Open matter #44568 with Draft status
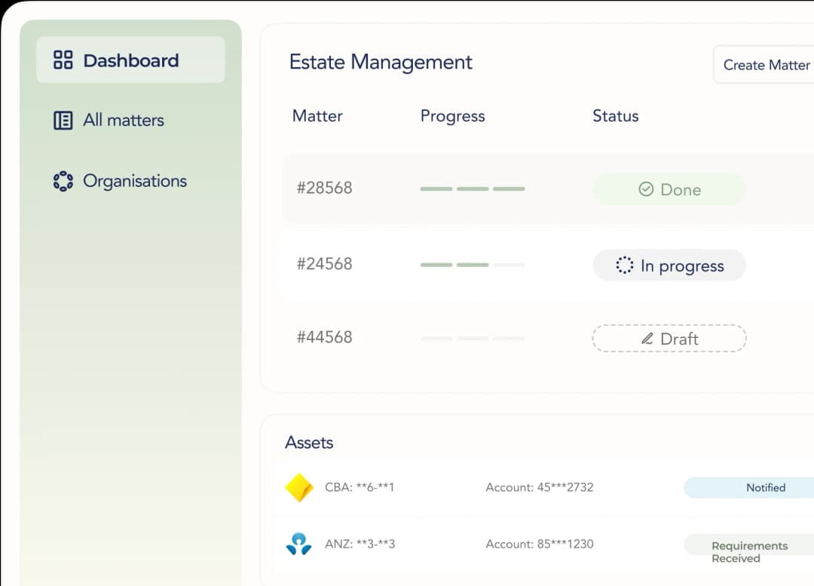This screenshot has height=586, width=814. tap(324, 338)
